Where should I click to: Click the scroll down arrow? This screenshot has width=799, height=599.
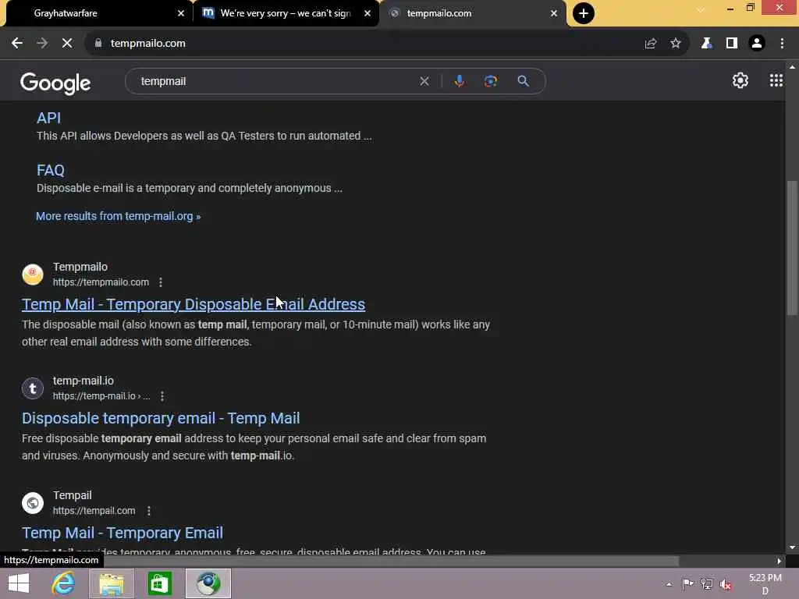pos(792,548)
